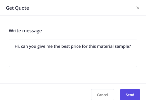This screenshot has height=106, width=146.
Task: Cancel the Get Quote dialog
Action: pyautogui.click(x=102, y=95)
